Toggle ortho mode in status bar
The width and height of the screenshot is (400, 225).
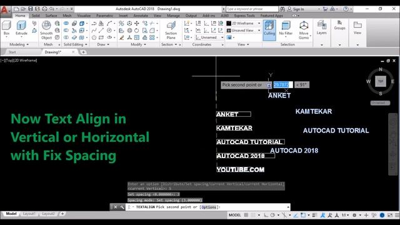click(266, 215)
